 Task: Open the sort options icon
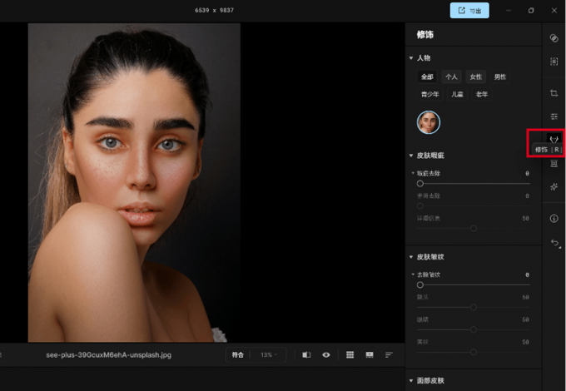point(389,354)
